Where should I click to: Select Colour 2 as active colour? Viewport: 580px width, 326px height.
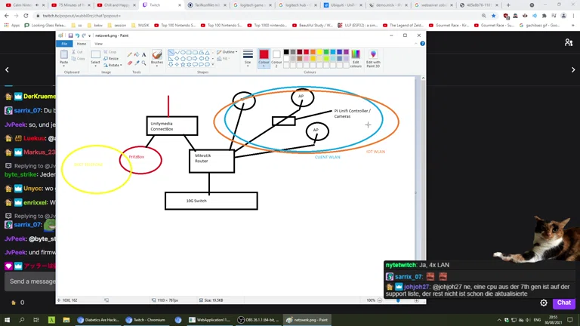[x=276, y=57]
